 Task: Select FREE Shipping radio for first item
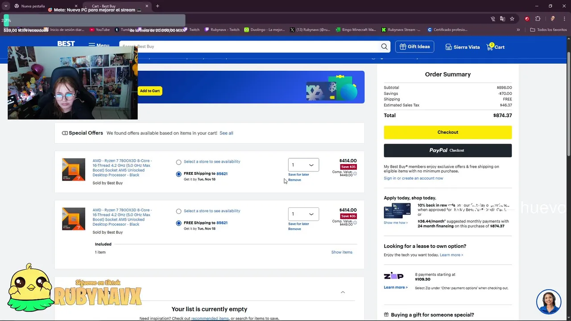(x=179, y=174)
